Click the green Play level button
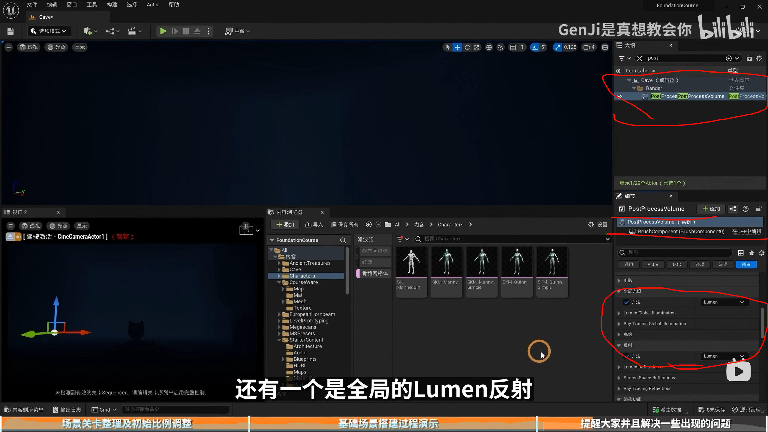 (163, 31)
